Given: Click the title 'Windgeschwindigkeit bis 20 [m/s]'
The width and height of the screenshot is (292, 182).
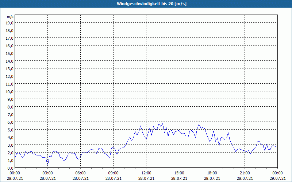Looking at the screenshot, I should (151, 4).
